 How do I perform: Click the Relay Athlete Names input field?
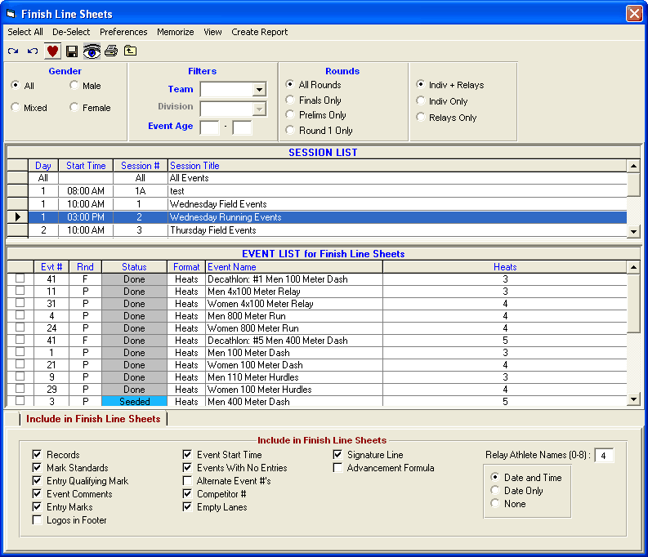coord(603,456)
